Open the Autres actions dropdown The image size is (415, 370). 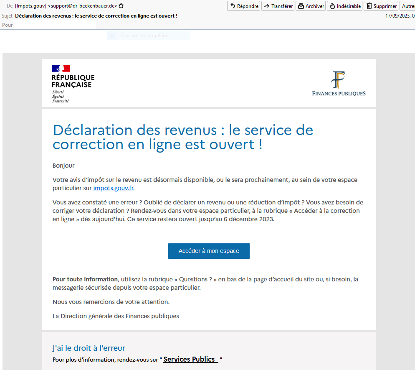point(407,6)
